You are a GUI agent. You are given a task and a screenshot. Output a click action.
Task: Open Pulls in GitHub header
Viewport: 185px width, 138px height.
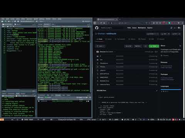(x=129, y=28)
